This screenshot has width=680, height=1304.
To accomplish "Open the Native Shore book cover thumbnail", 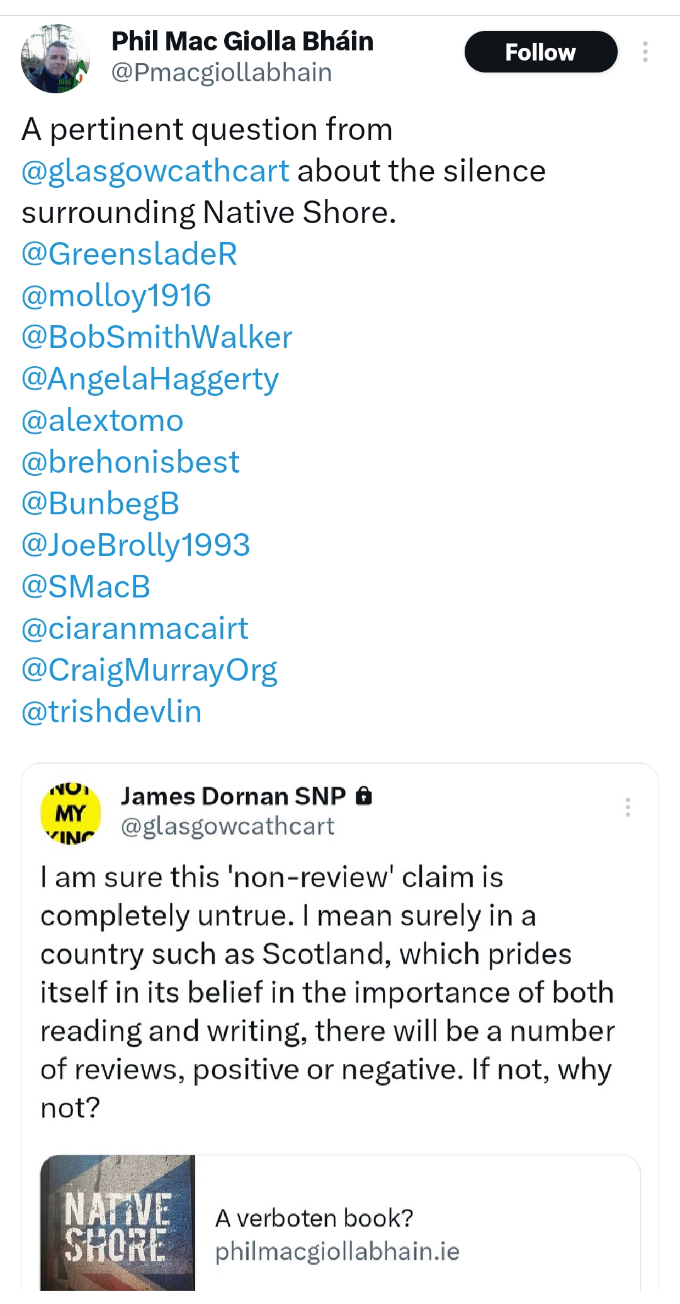I will coord(118,1229).
